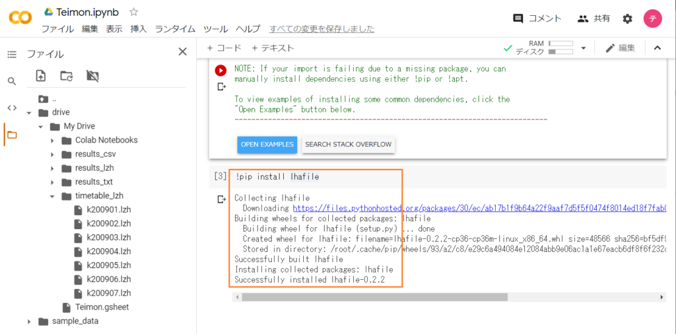This screenshot has height=334, width=676.
Task: Click the ディスク usage bar
Action: coord(561,52)
